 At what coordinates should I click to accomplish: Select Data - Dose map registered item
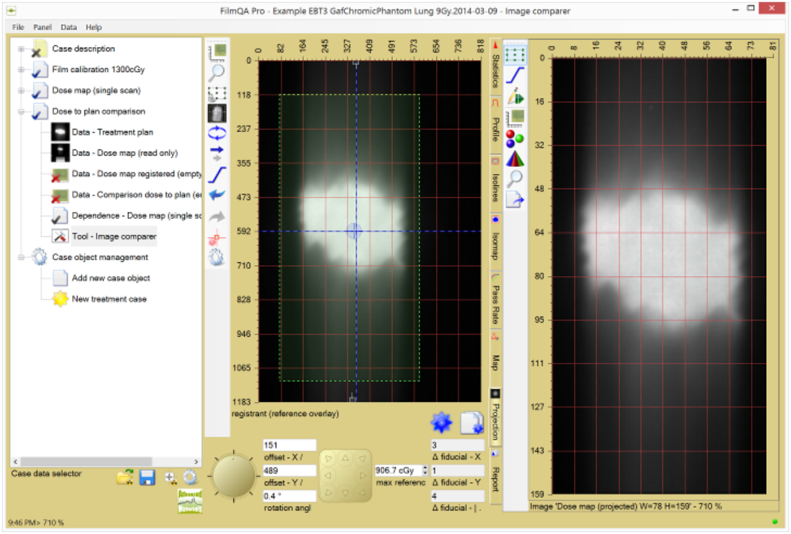pyautogui.click(x=137, y=174)
